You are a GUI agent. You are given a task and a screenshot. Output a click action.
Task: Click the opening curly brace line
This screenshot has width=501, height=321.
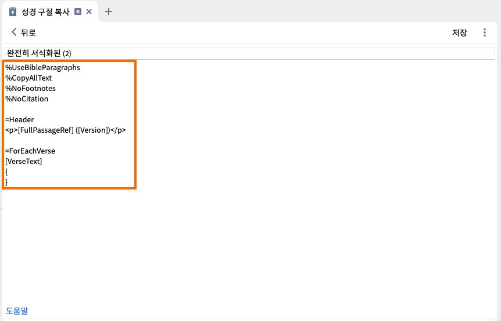click(x=6, y=172)
